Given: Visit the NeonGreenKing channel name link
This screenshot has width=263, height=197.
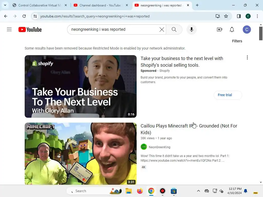Looking at the screenshot, I should [159, 147].
